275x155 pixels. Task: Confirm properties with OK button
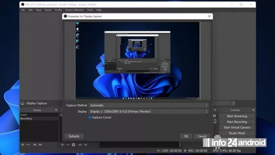(x=186, y=136)
